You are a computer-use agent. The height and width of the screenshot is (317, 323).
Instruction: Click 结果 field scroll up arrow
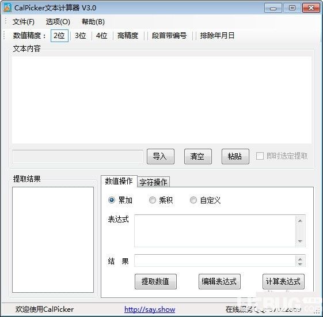point(300,259)
